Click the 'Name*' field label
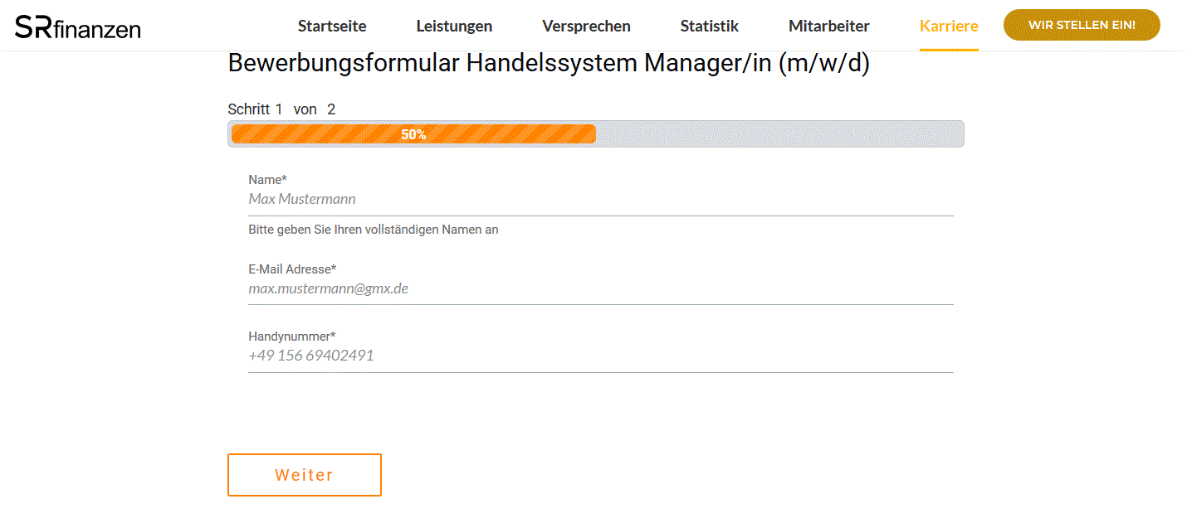The height and width of the screenshot is (528, 1187). click(x=267, y=180)
